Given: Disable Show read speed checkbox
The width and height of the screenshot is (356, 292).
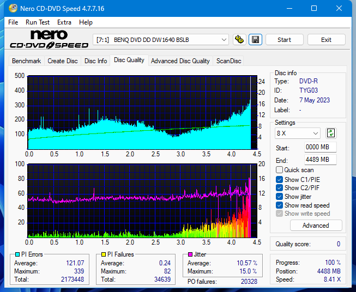Looking at the screenshot, I should coord(280,205).
